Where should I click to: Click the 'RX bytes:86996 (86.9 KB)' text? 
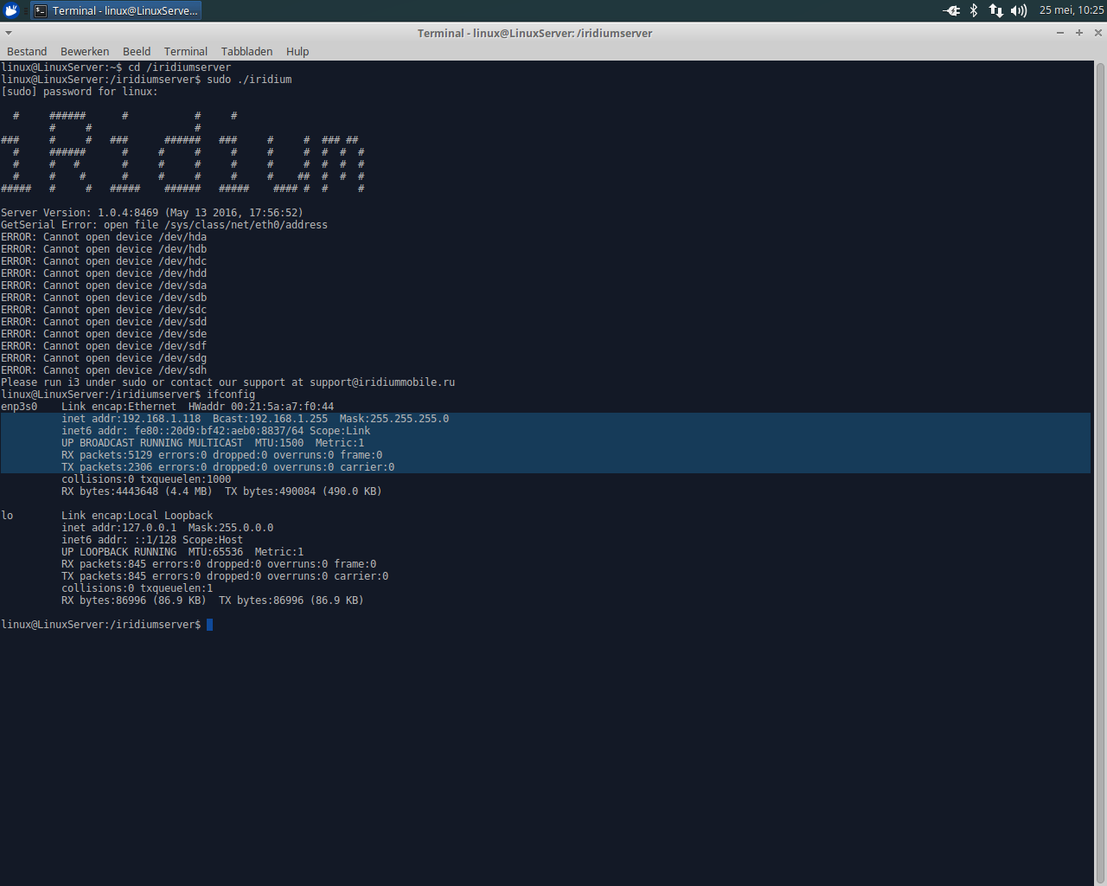[134, 600]
